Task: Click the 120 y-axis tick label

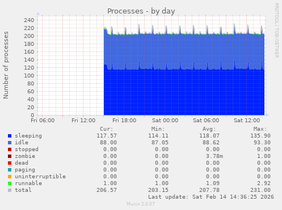Action: [x=29, y=68]
